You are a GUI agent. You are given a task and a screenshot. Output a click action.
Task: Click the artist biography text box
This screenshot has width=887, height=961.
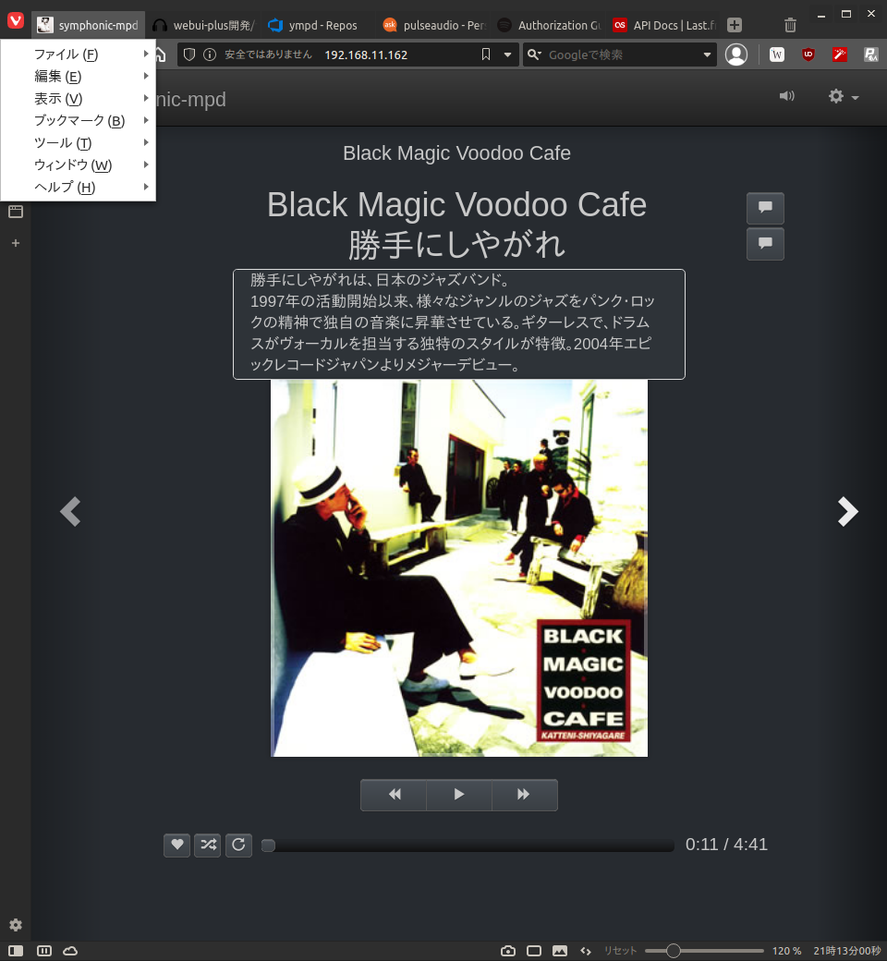coord(459,324)
